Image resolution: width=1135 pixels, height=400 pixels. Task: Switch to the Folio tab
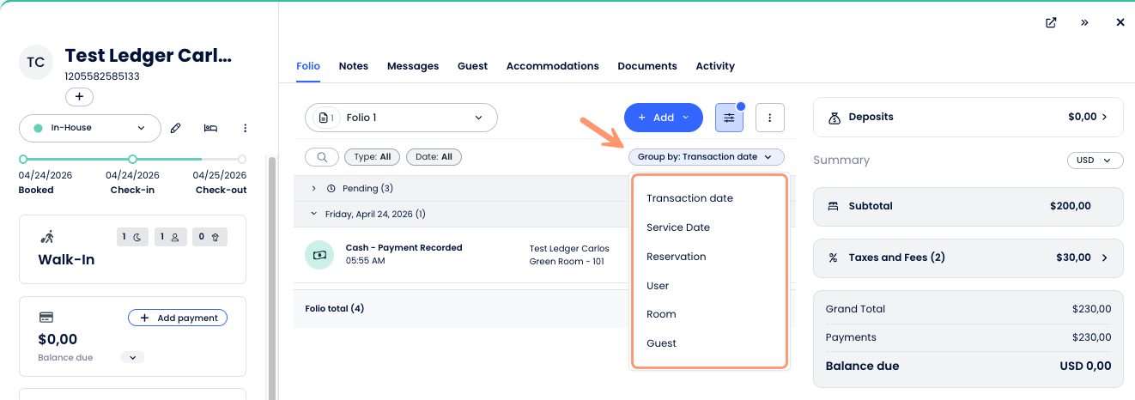[x=308, y=66]
